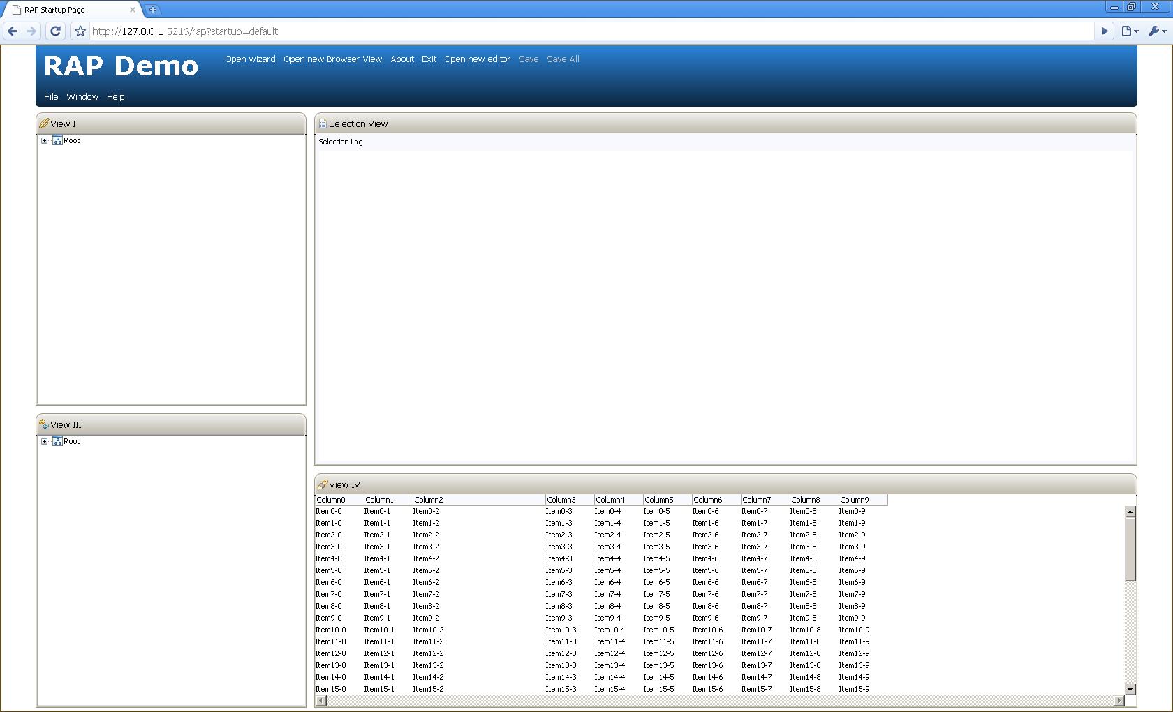1173x712 pixels.
Task: Click the About toolbar item
Action: [x=402, y=59]
